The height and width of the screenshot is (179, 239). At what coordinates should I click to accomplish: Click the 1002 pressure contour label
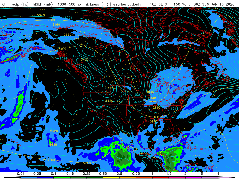[230, 38]
